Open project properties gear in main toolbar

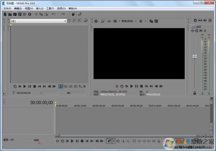tap(30, 14)
